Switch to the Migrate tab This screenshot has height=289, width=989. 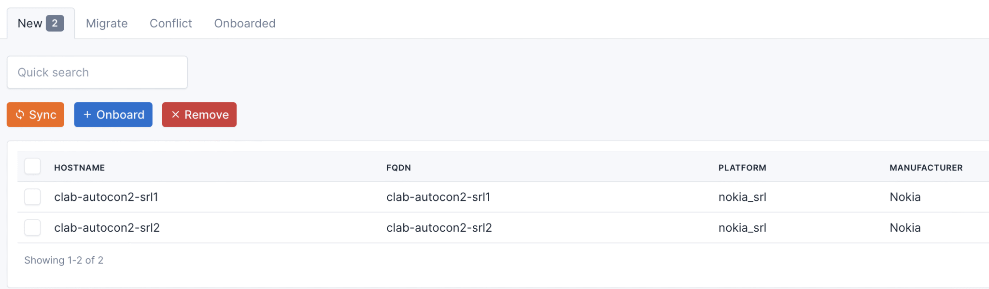coord(106,23)
